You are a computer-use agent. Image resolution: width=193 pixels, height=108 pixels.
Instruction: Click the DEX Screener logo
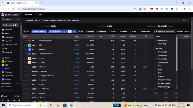point(10,15)
